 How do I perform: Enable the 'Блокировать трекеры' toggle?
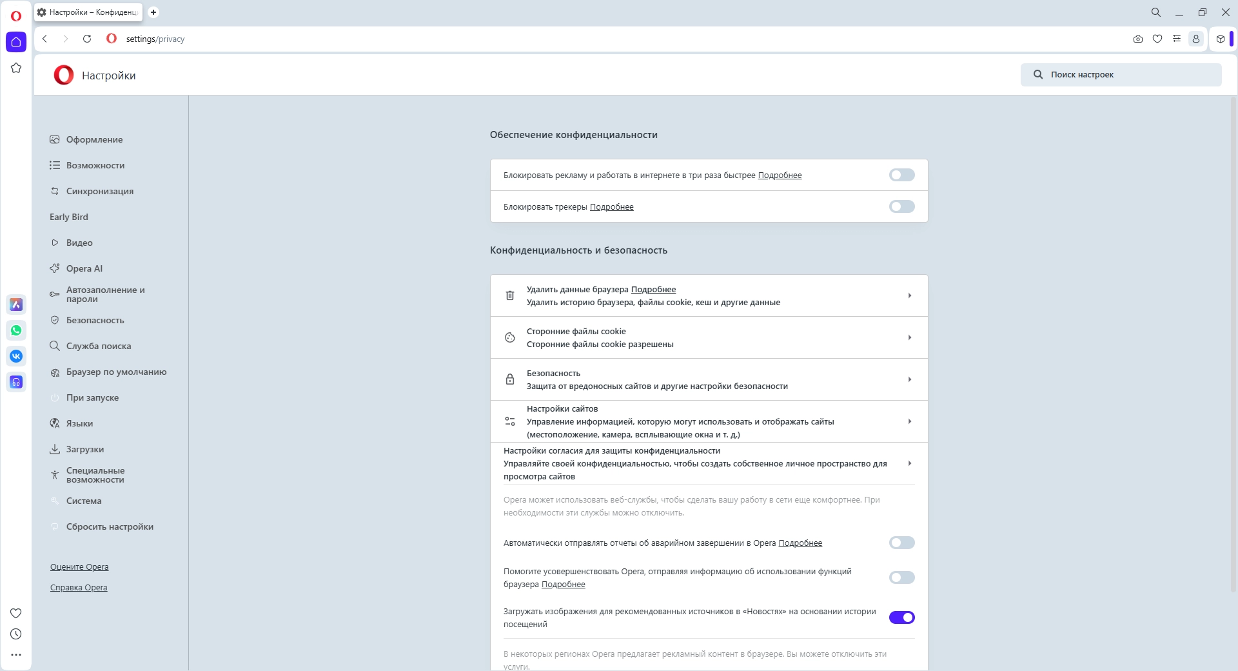pyautogui.click(x=902, y=206)
